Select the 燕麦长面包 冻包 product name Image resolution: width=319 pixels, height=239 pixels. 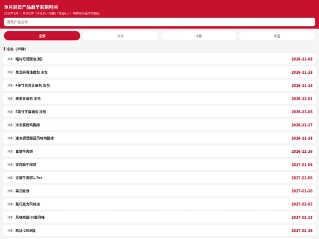click(28, 99)
